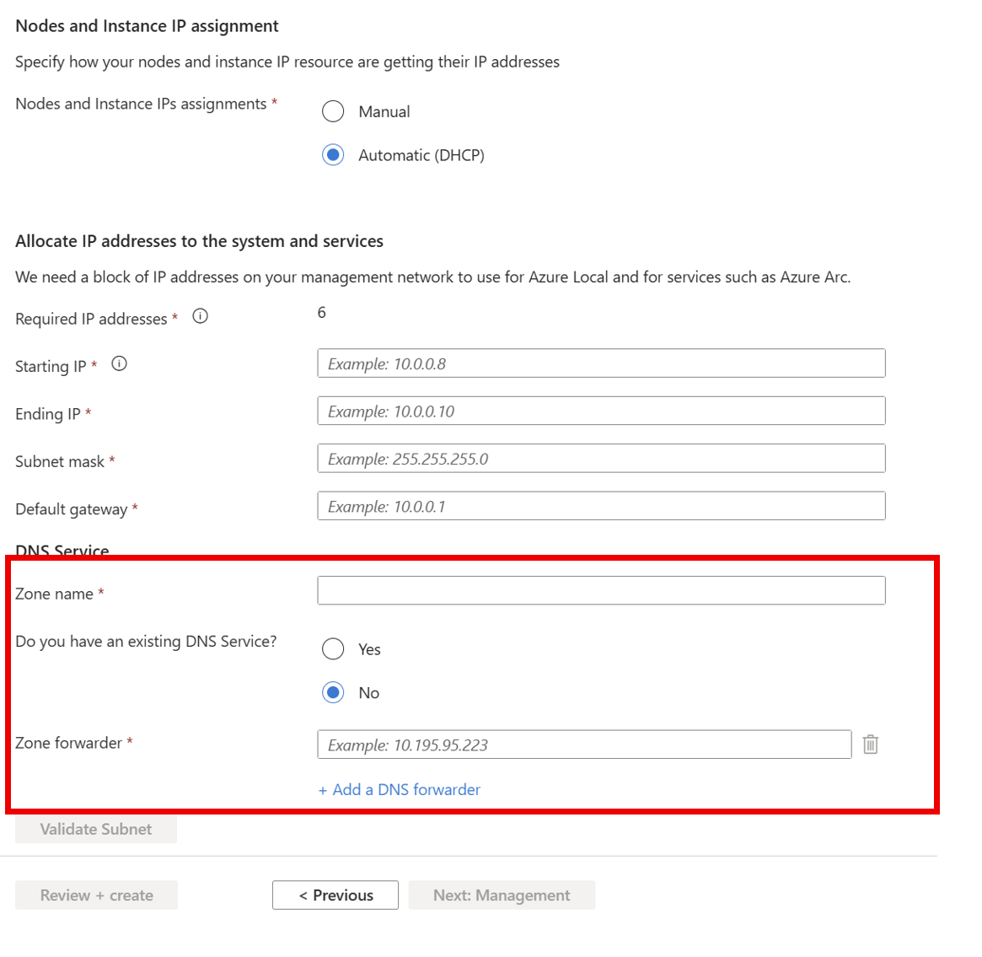
Task: Click the Review + create button
Action: [96, 895]
